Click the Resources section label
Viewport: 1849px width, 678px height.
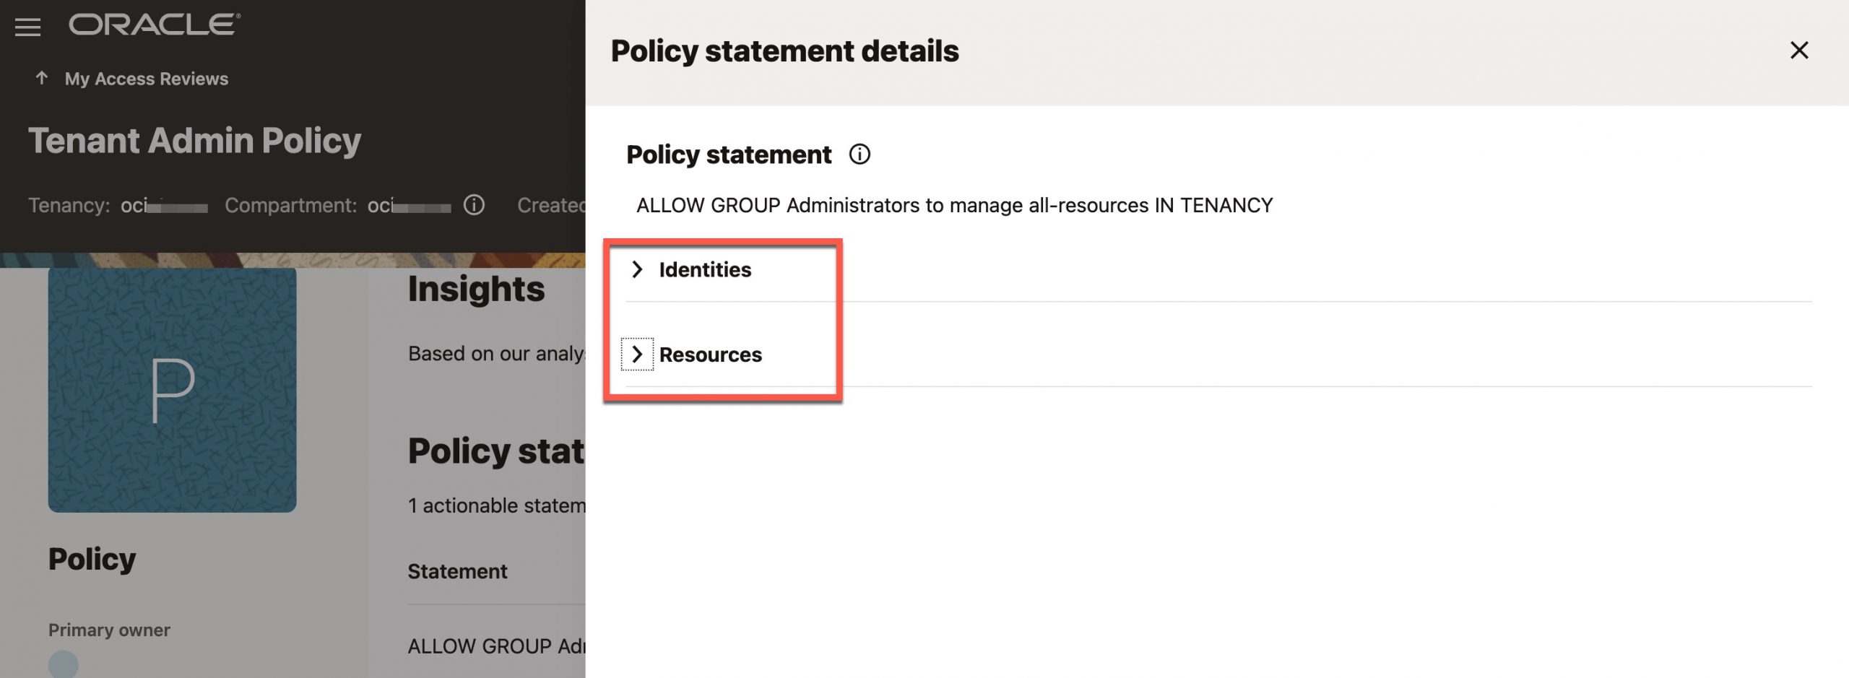pyautogui.click(x=710, y=355)
